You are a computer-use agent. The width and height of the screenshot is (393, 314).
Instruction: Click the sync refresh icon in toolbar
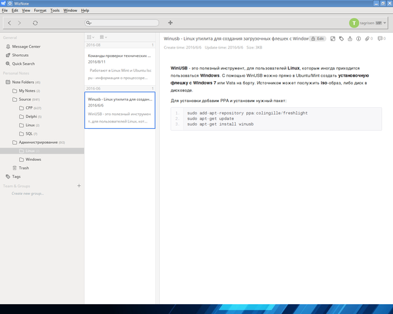(35, 23)
